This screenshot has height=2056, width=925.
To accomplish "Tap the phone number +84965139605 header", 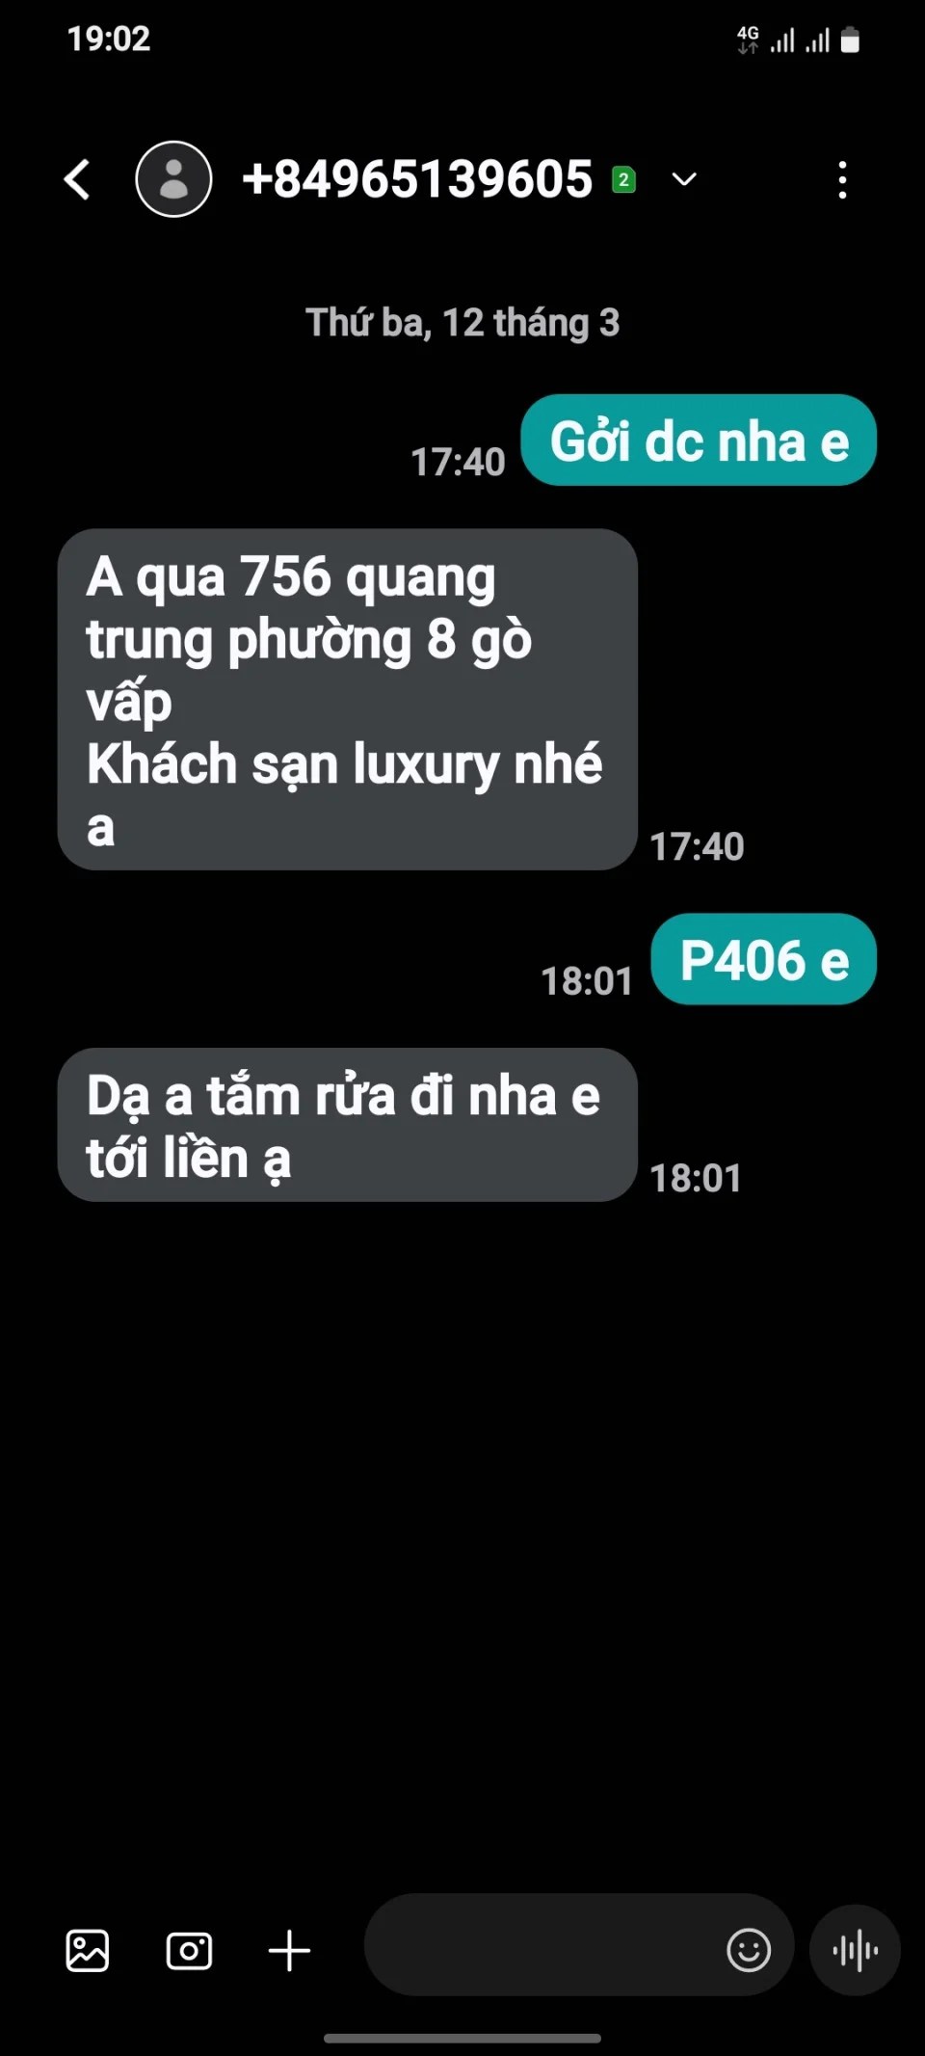I will click(x=417, y=179).
